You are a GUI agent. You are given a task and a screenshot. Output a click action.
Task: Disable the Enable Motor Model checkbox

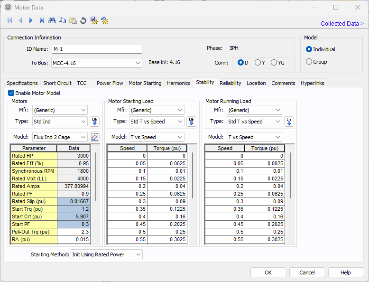pyautogui.click(x=11, y=93)
